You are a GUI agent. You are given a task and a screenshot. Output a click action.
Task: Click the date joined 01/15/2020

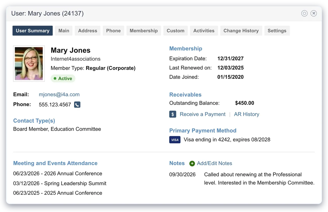pyautogui.click(x=231, y=77)
